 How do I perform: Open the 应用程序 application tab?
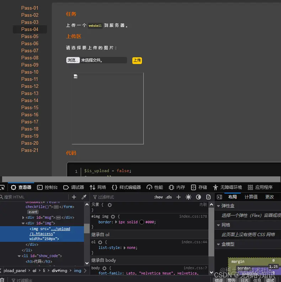point(260,187)
